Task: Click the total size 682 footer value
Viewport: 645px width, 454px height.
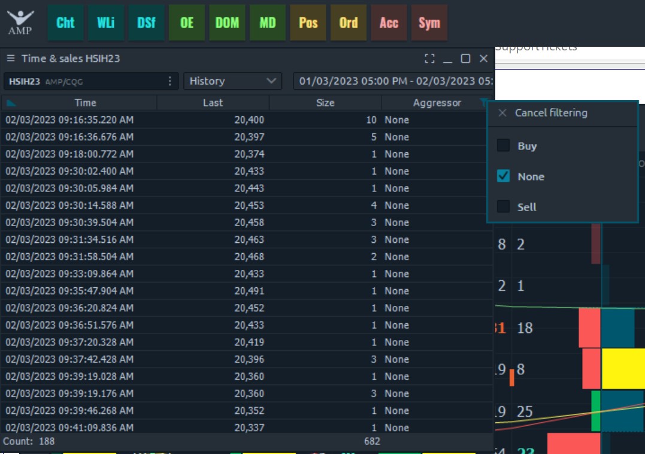Action: [x=372, y=441]
